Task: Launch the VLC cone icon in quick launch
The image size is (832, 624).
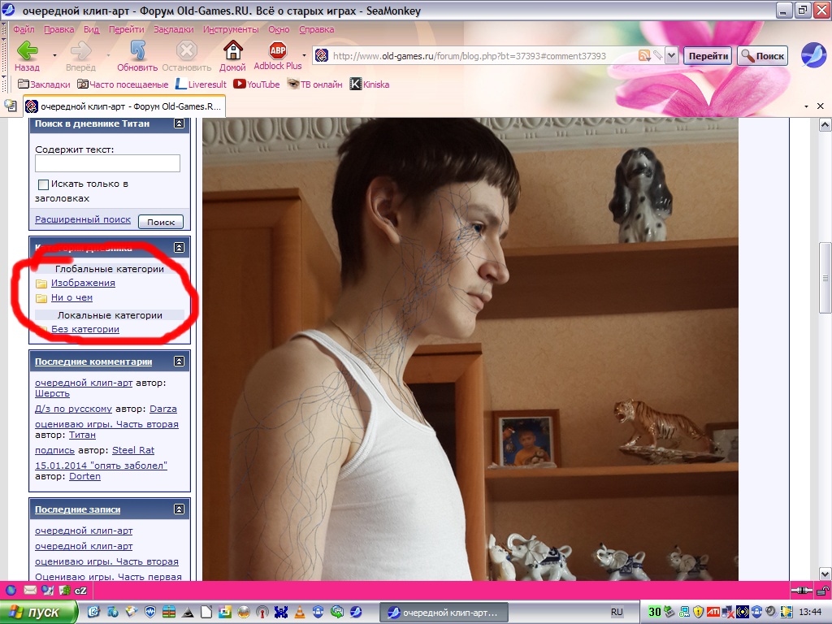Action: 299,612
